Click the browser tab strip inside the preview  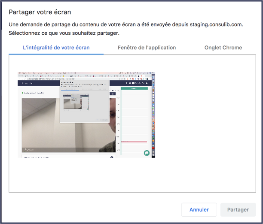64,74
